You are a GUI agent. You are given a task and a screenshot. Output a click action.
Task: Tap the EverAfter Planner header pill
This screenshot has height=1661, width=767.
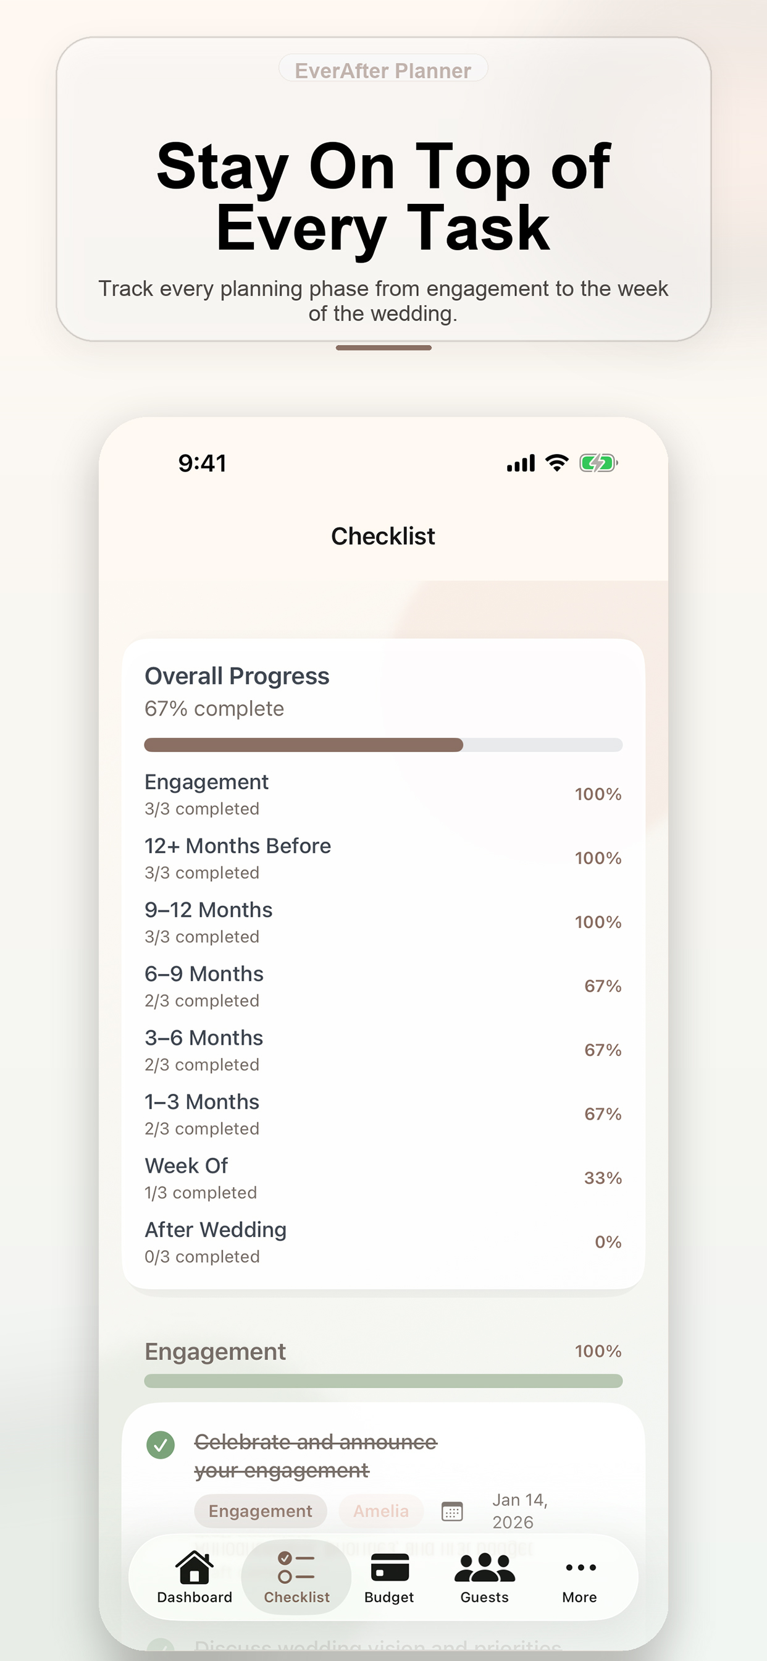[383, 70]
